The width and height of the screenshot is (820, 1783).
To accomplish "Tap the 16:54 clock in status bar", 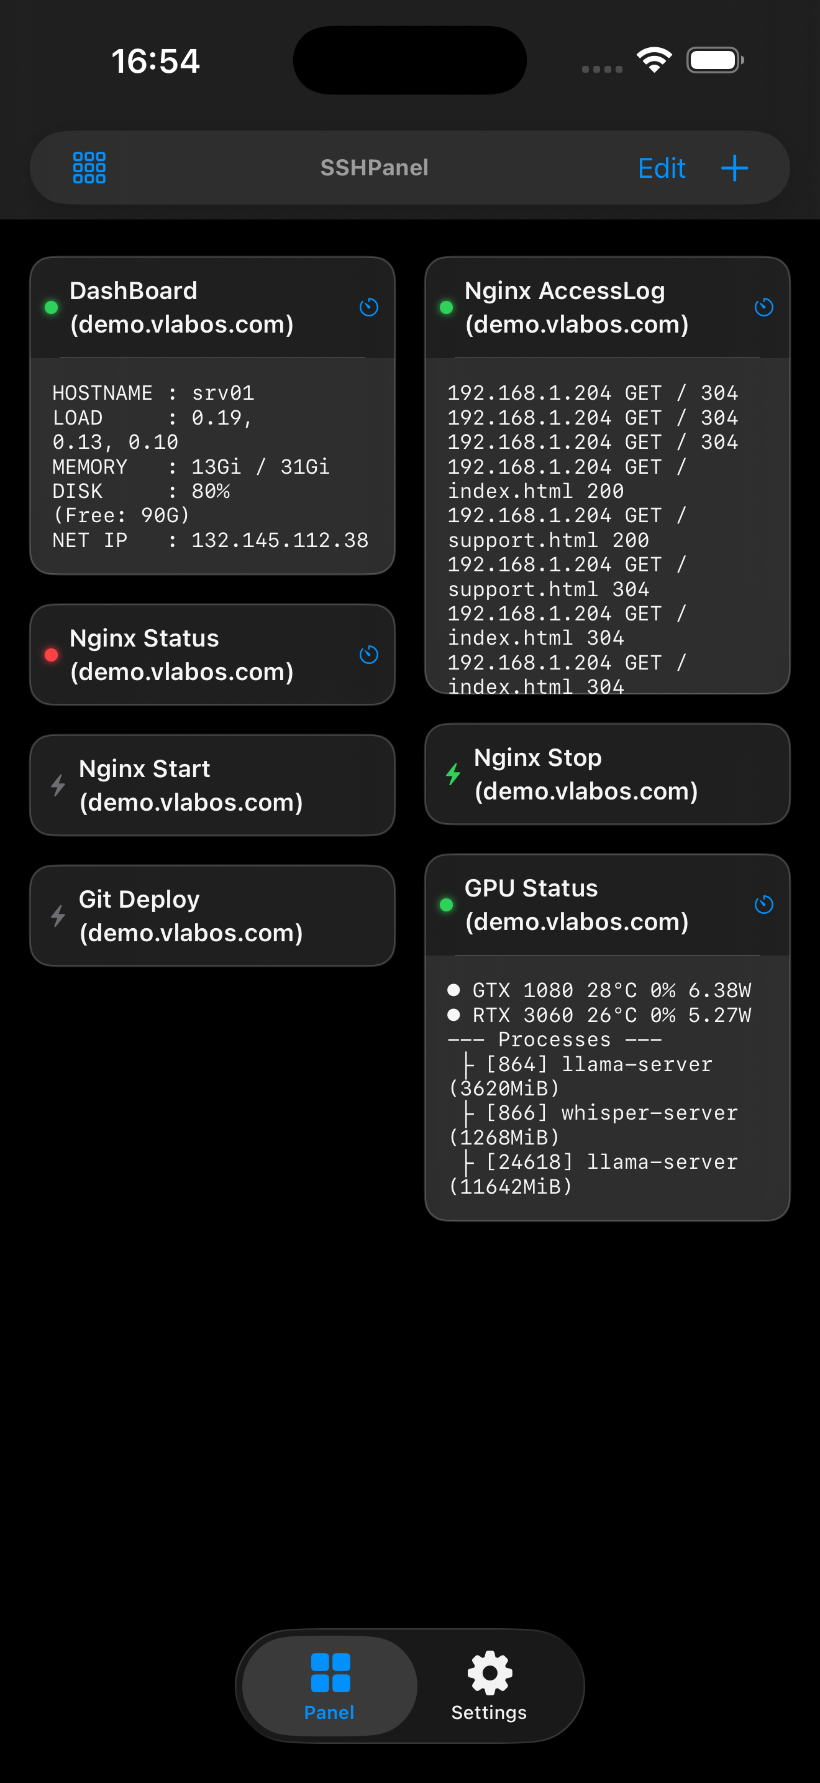I will pyautogui.click(x=155, y=61).
